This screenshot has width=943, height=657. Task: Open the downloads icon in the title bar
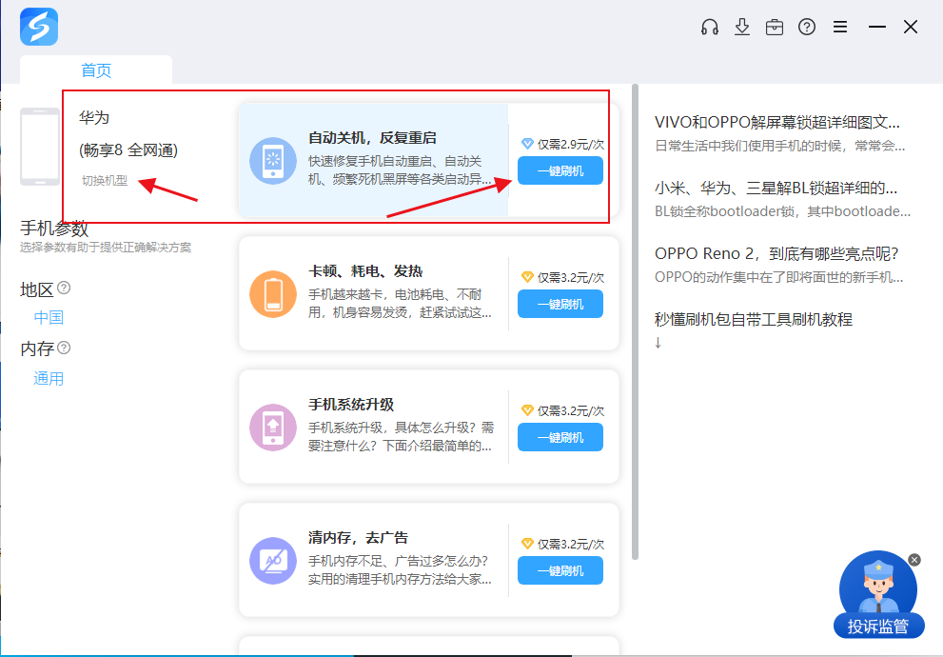[742, 27]
